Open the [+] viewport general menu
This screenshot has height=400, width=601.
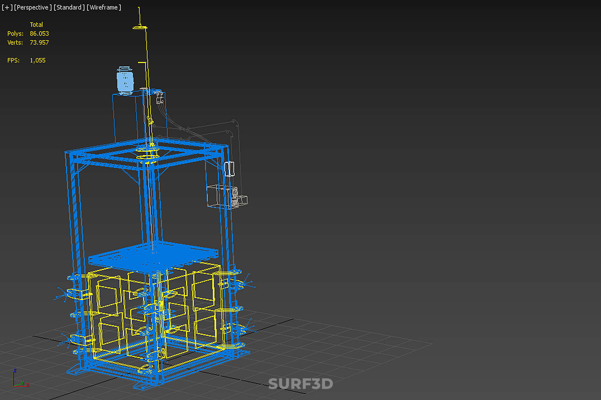click(x=7, y=7)
